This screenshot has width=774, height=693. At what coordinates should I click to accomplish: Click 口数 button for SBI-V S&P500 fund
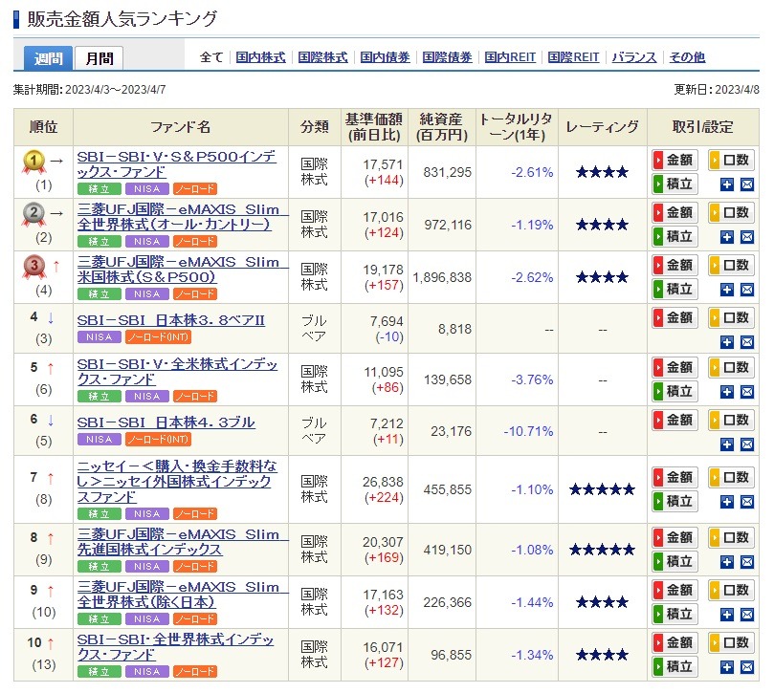coord(731,161)
